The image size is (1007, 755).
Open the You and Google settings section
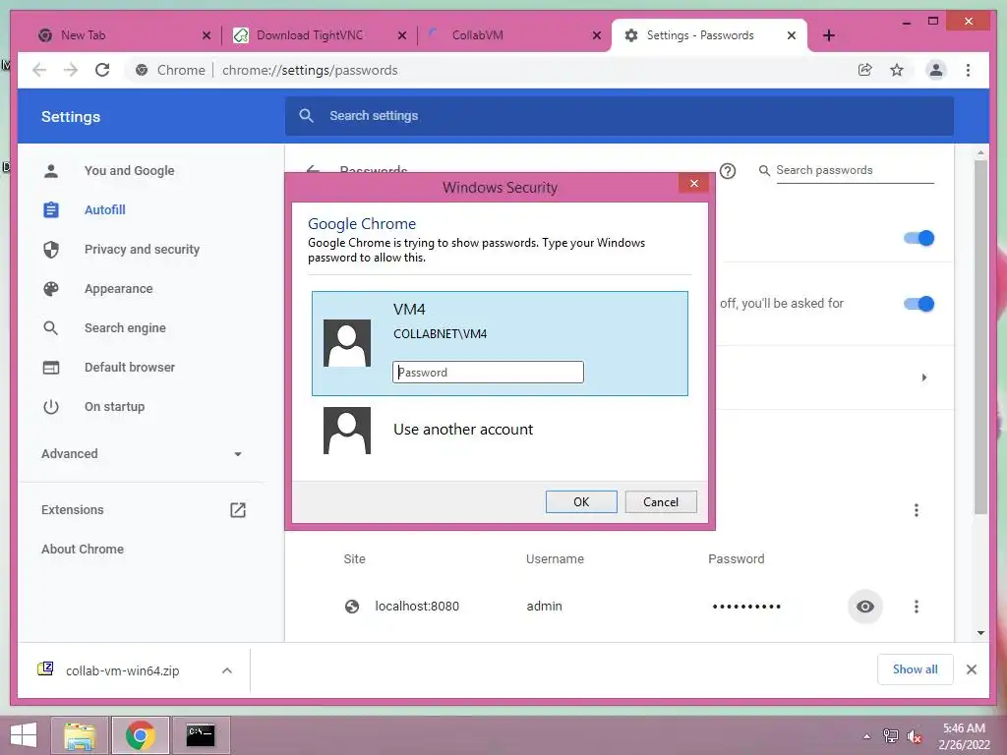(129, 171)
